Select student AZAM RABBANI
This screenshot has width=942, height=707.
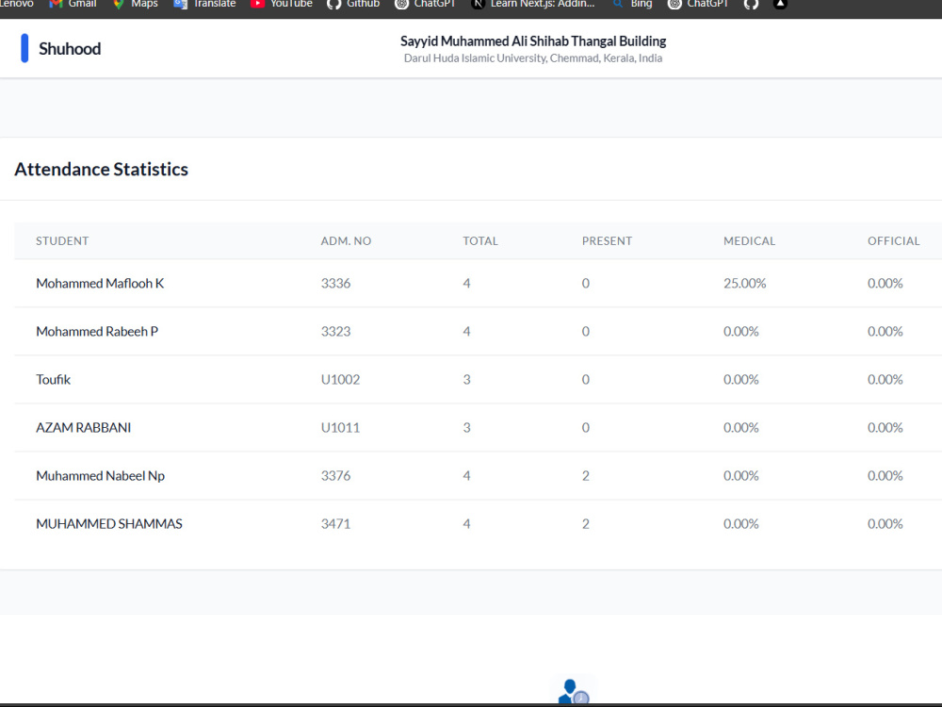(x=84, y=427)
